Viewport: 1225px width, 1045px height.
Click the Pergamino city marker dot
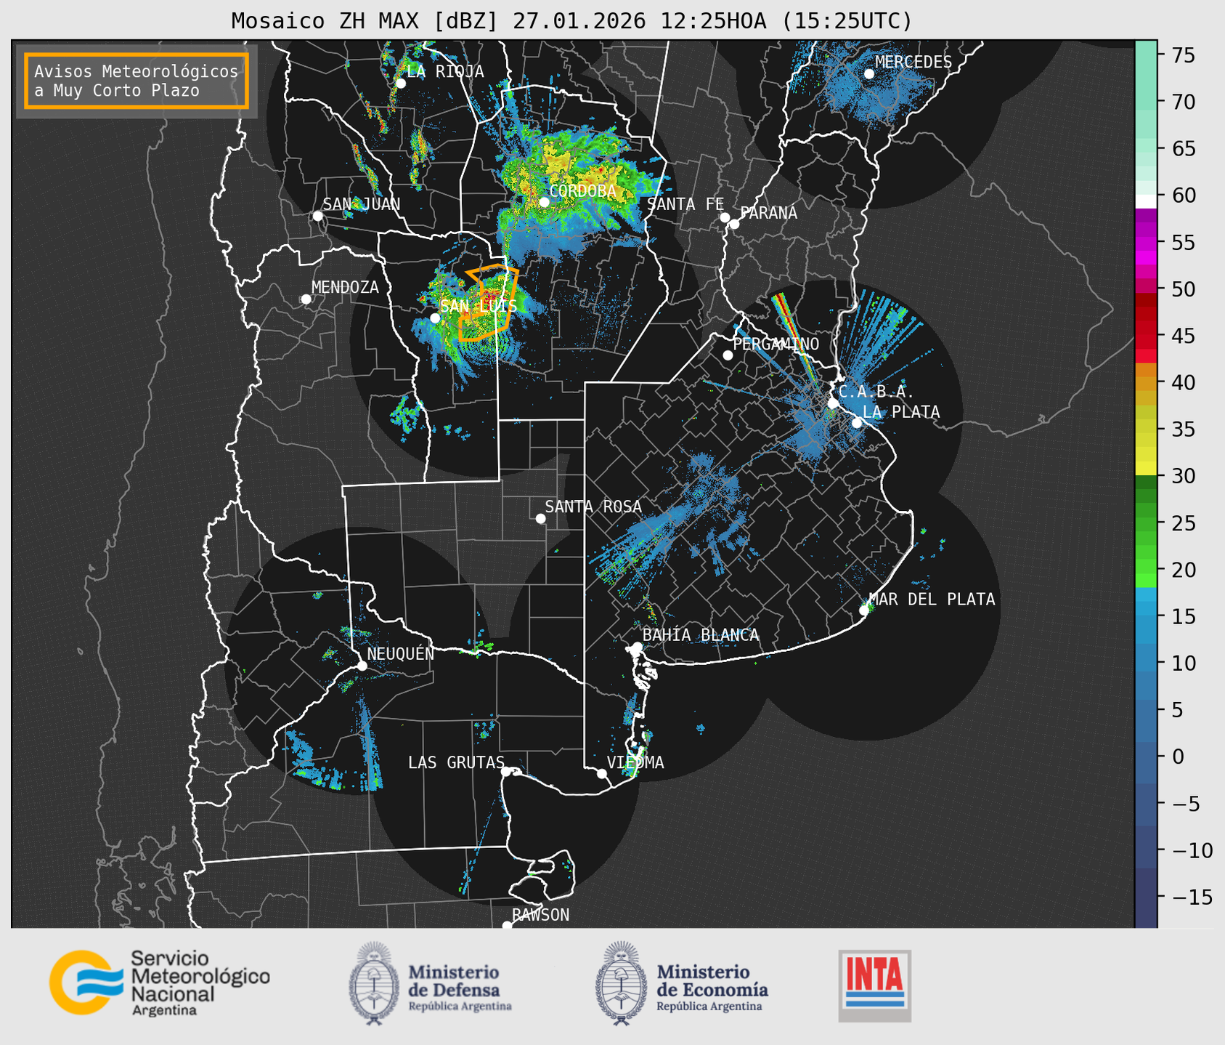click(x=728, y=355)
